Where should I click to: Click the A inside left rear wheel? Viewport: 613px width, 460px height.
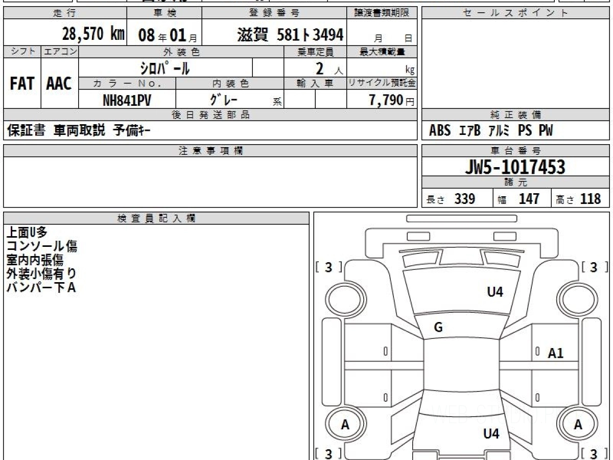(x=345, y=424)
